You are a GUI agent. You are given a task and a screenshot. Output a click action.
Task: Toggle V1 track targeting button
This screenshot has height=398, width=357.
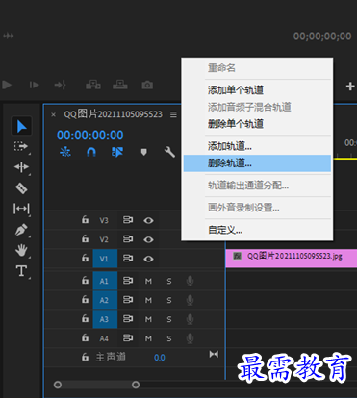click(x=105, y=259)
